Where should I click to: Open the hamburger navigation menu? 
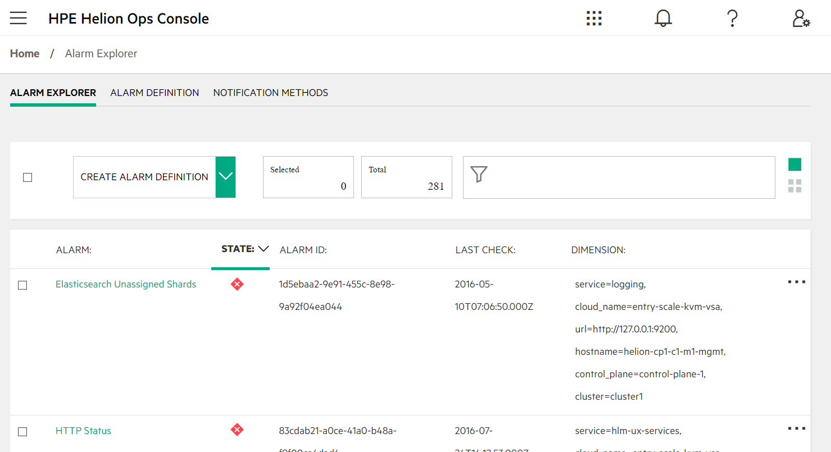tap(19, 19)
